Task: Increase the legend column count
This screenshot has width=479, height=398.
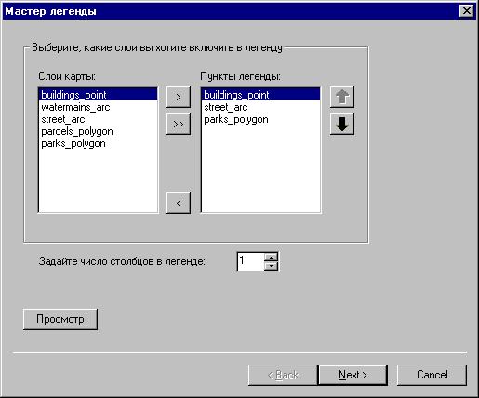Action: coord(272,257)
